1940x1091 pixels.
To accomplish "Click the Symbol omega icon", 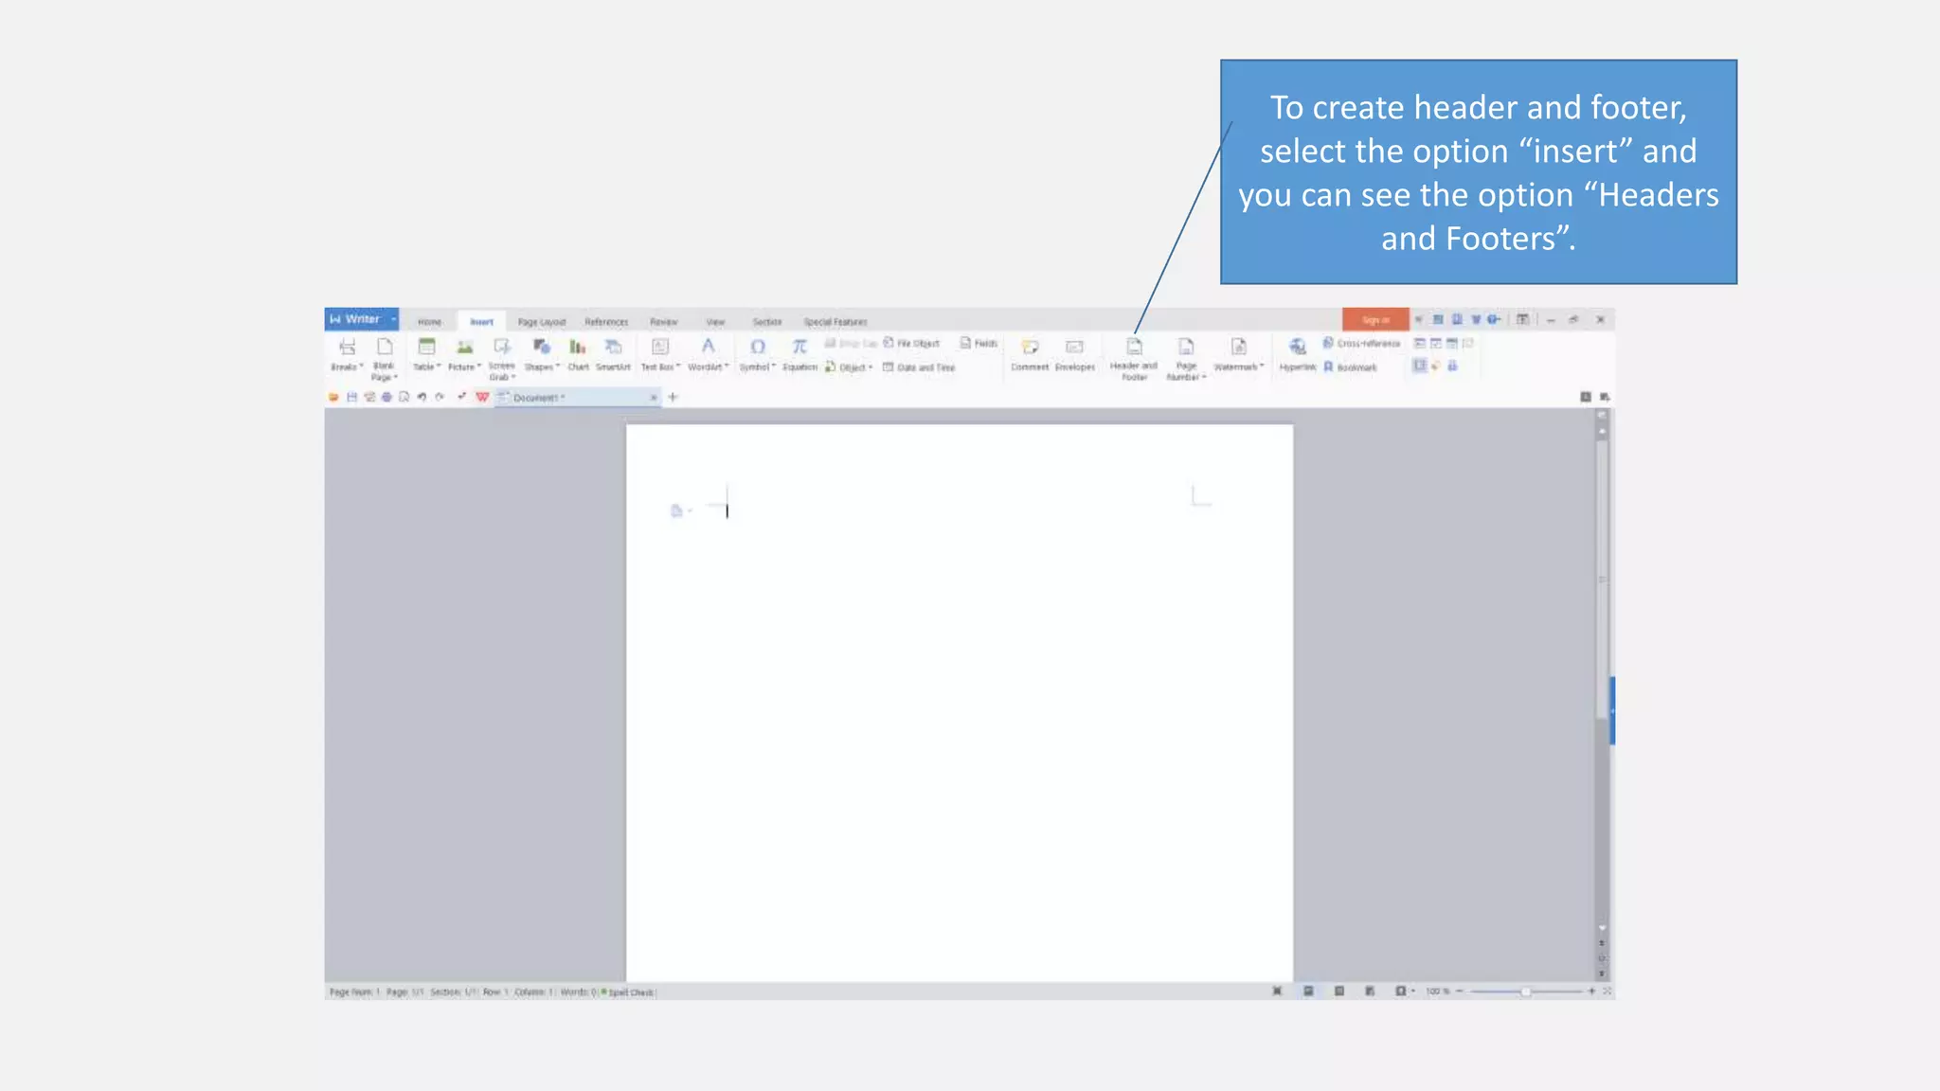I will pyautogui.click(x=758, y=347).
